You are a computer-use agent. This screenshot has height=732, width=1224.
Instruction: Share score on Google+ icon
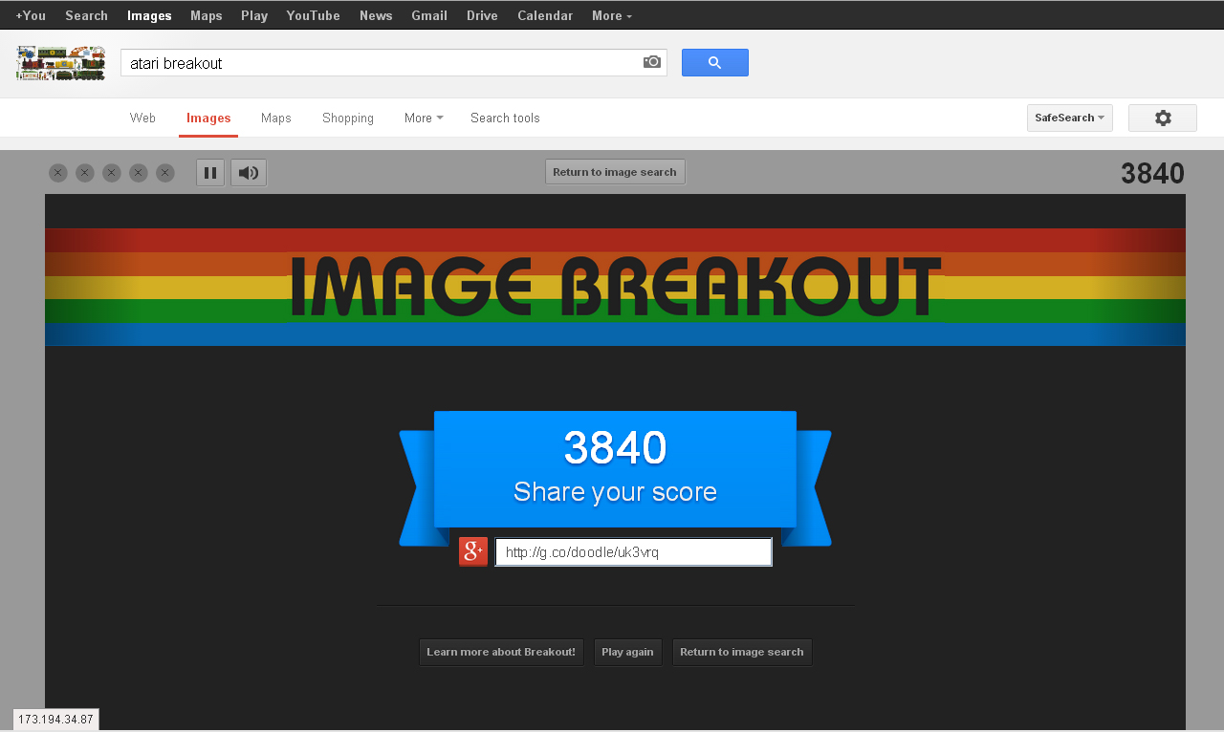(x=473, y=551)
